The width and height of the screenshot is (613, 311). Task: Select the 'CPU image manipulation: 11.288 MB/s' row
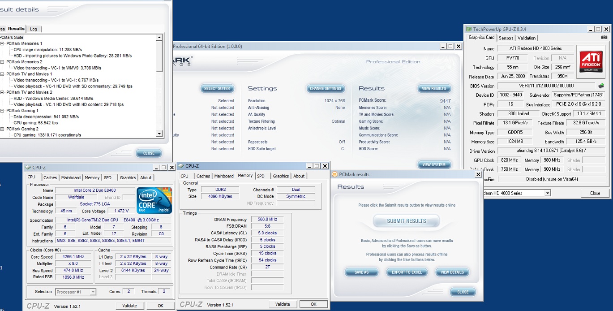pyautogui.click(x=47, y=50)
